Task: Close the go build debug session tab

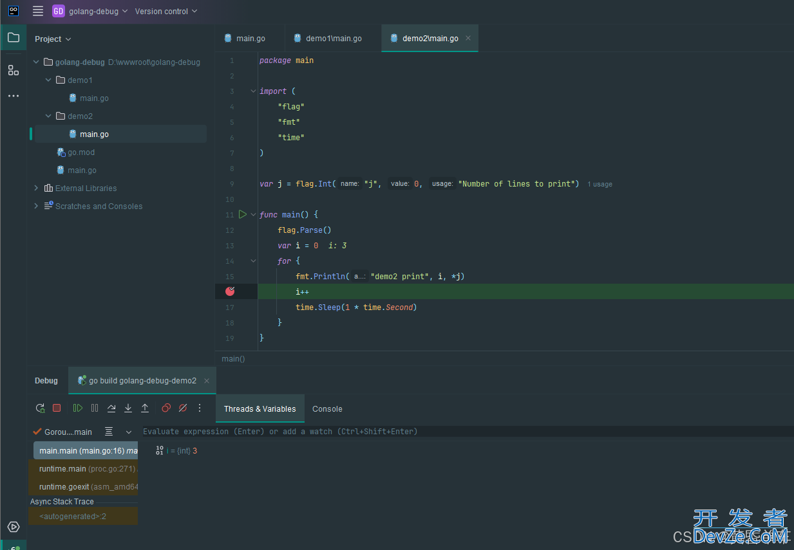Action: click(207, 381)
